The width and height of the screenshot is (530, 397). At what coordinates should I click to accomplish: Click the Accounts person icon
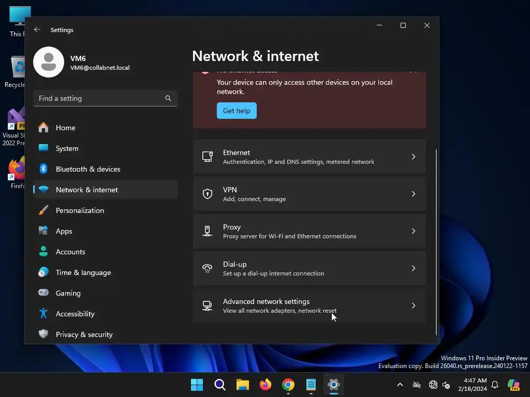click(x=43, y=252)
